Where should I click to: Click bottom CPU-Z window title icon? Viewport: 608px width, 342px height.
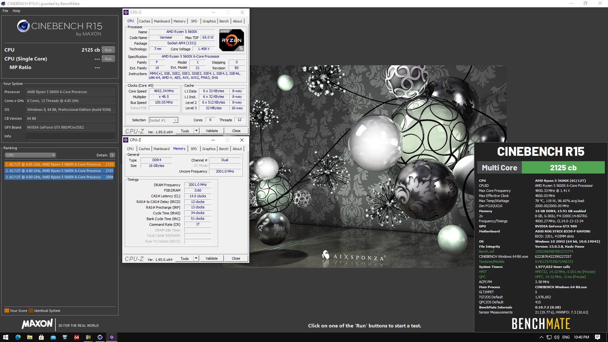click(x=126, y=140)
